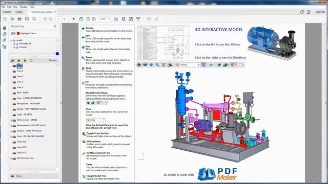Choose the hand pan tool

tap(81, 19)
